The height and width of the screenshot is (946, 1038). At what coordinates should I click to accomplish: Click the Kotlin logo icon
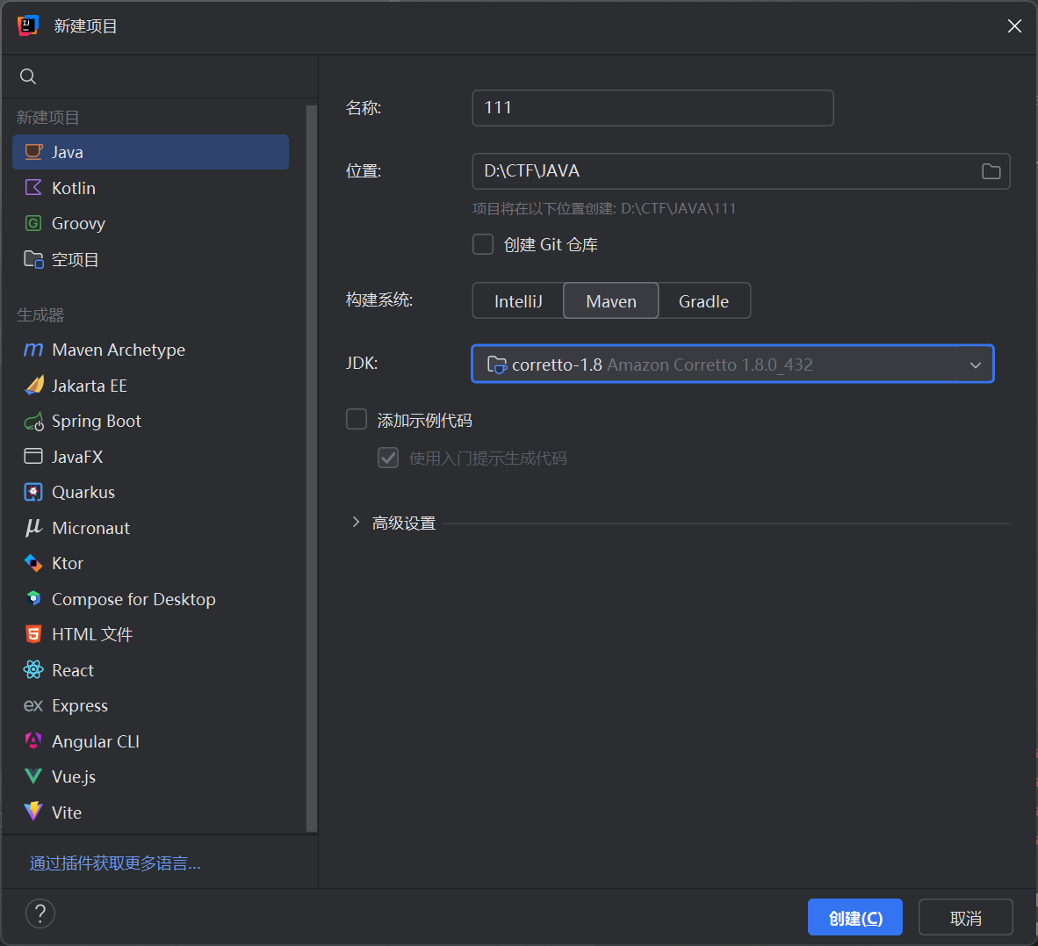tap(33, 187)
